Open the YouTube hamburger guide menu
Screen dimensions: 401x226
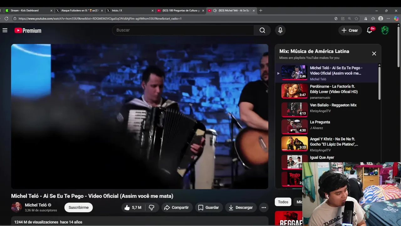(5, 30)
